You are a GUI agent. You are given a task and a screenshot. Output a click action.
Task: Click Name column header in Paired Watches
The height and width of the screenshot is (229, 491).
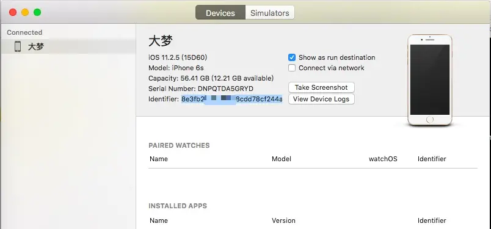point(158,159)
